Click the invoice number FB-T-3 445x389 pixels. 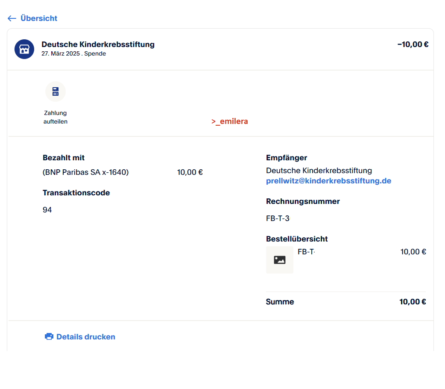[x=278, y=218]
